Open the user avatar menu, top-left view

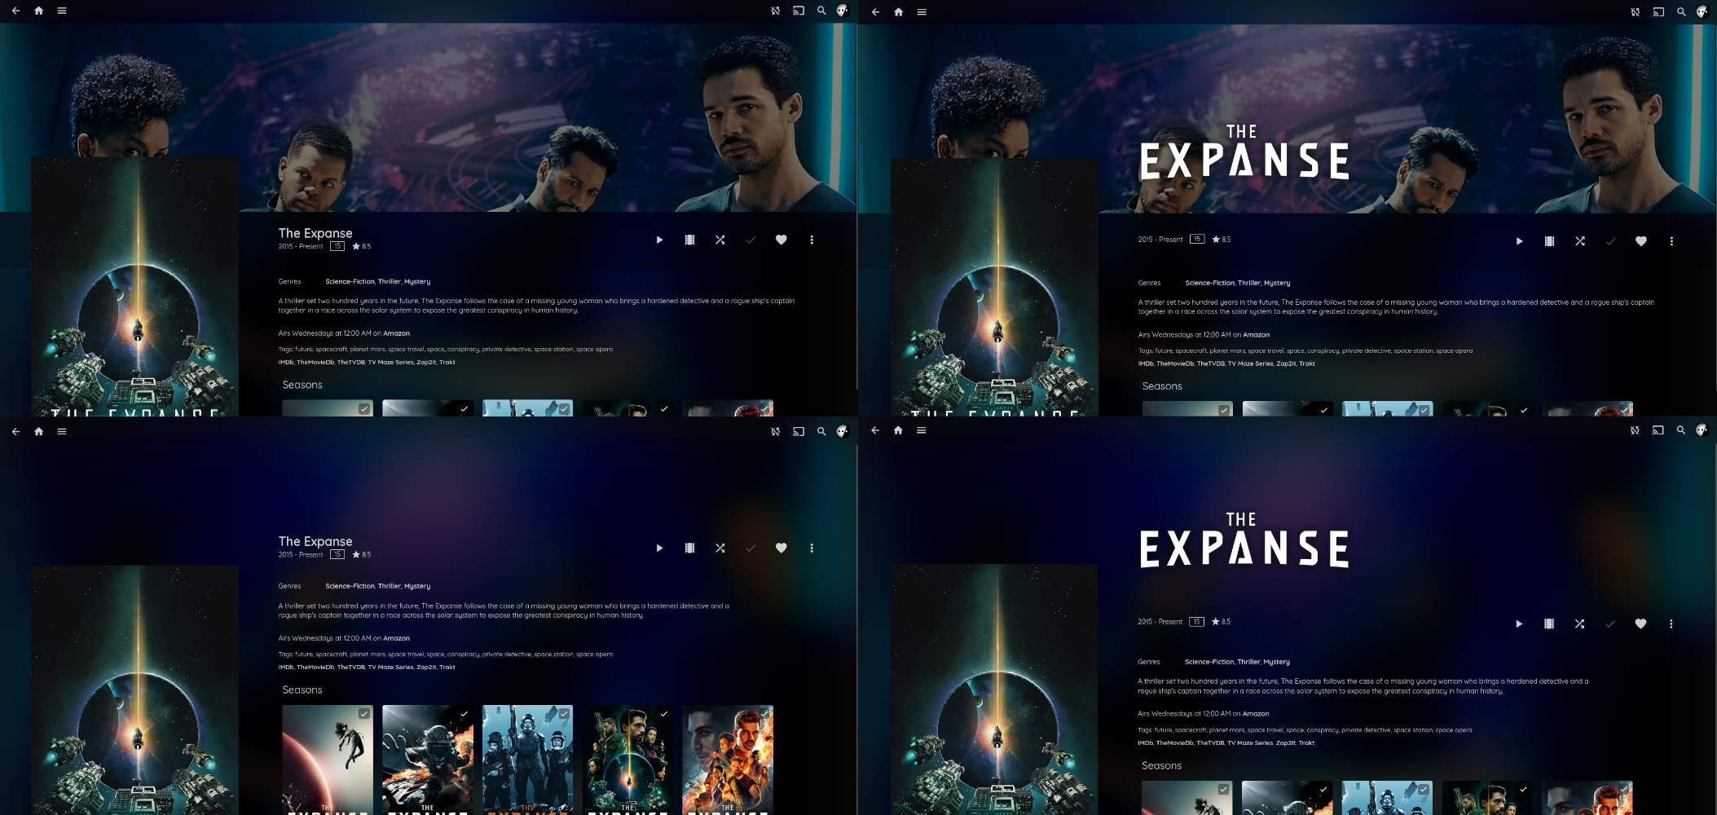pyautogui.click(x=843, y=11)
